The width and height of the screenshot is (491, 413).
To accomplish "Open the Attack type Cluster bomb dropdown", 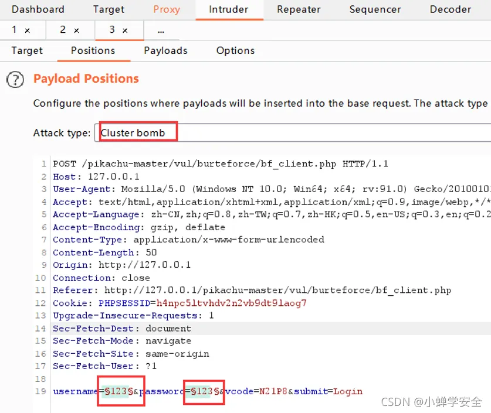I will (x=293, y=133).
